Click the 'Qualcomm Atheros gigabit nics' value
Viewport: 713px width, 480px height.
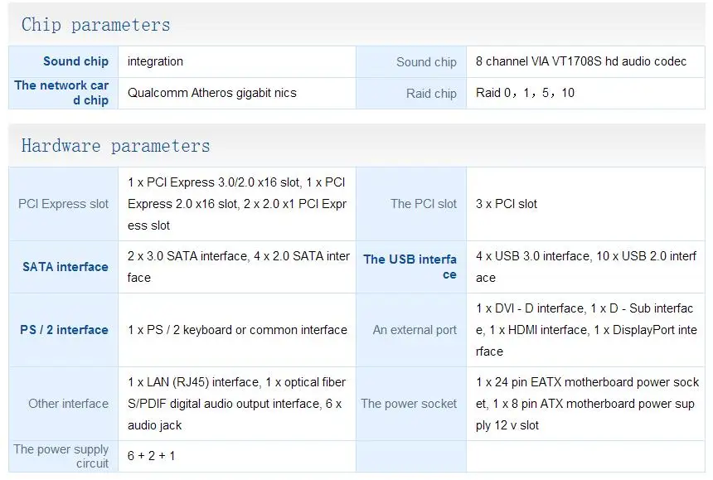tap(211, 93)
